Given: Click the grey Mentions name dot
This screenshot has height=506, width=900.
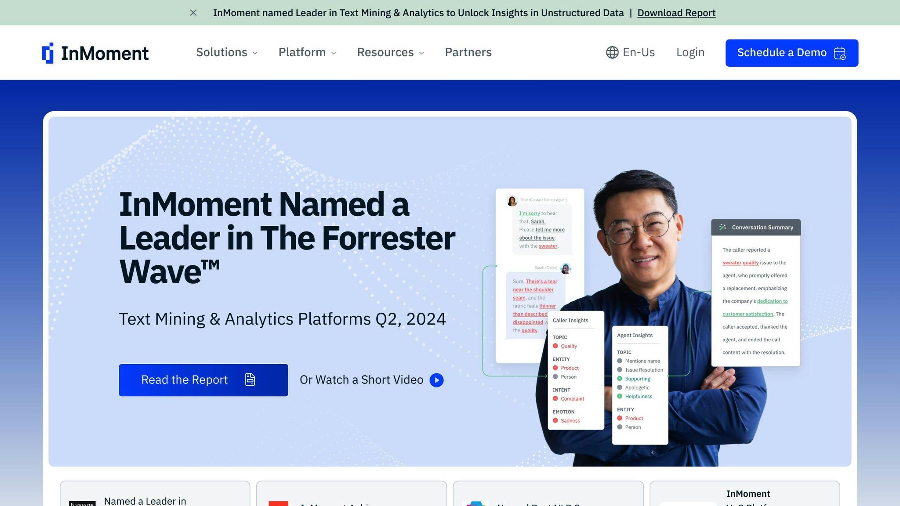Looking at the screenshot, I should (620, 361).
